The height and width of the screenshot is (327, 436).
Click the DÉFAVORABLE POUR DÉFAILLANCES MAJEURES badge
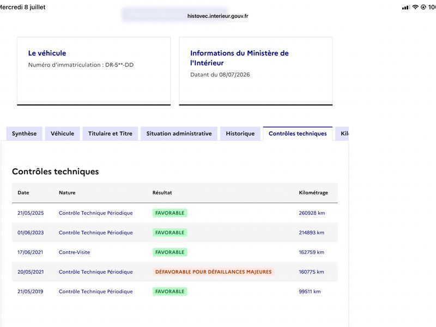pos(213,272)
